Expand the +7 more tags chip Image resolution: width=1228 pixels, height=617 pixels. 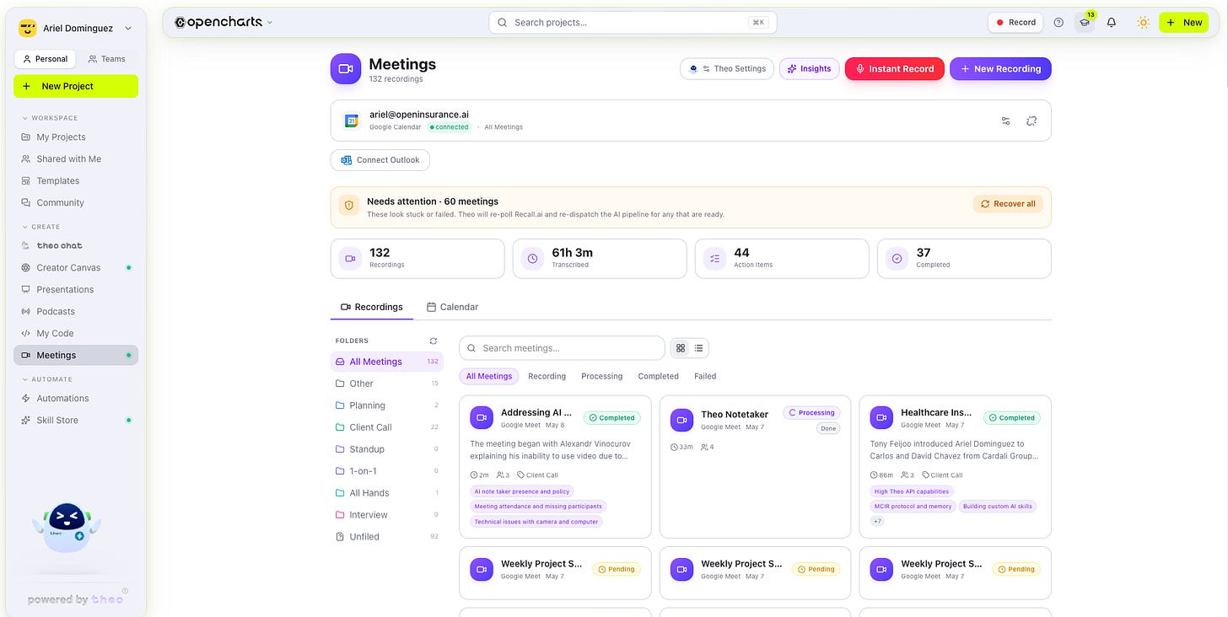pos(877,521)
